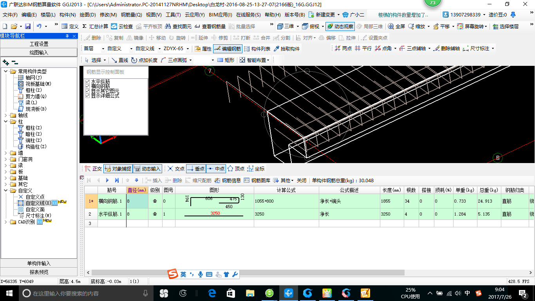The height and width of the screenshot is (301, 535).
Task: Open the 帮助(H) menu
Action: (273, 15)
